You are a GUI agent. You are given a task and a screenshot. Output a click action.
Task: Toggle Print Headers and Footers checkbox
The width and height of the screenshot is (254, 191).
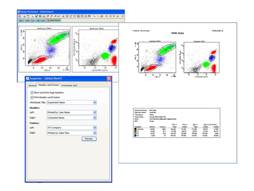pos(32,97)
